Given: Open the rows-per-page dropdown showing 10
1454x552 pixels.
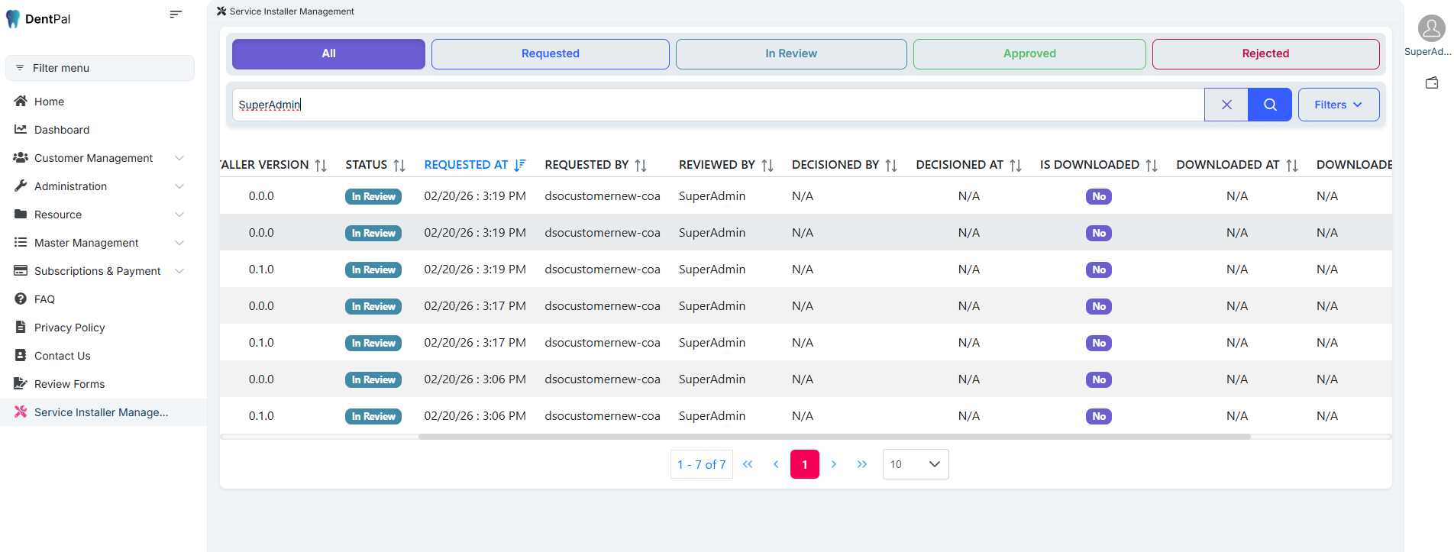Looking at the screenshot, I should click(915, 464).
